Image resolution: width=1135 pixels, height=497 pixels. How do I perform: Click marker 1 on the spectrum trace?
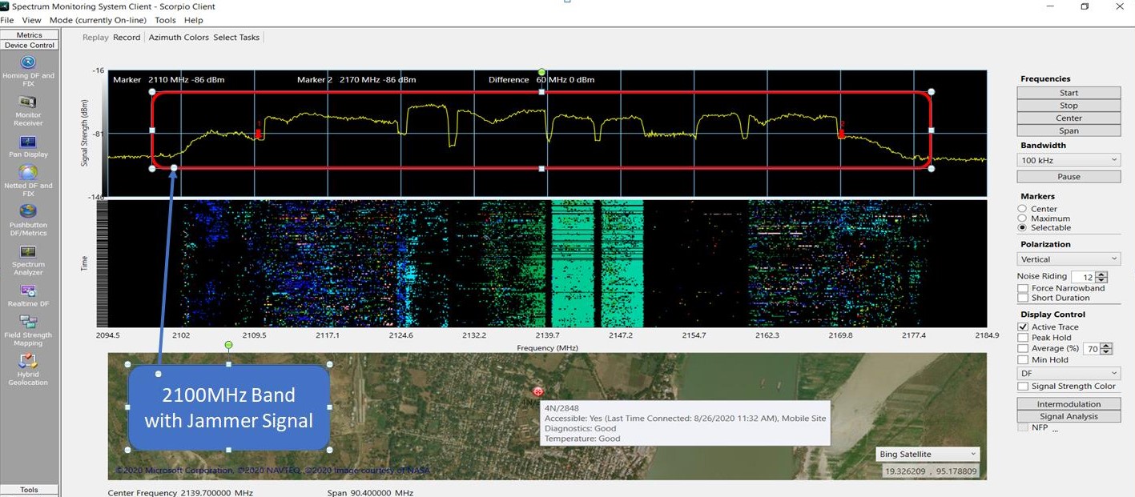point(260,133)
